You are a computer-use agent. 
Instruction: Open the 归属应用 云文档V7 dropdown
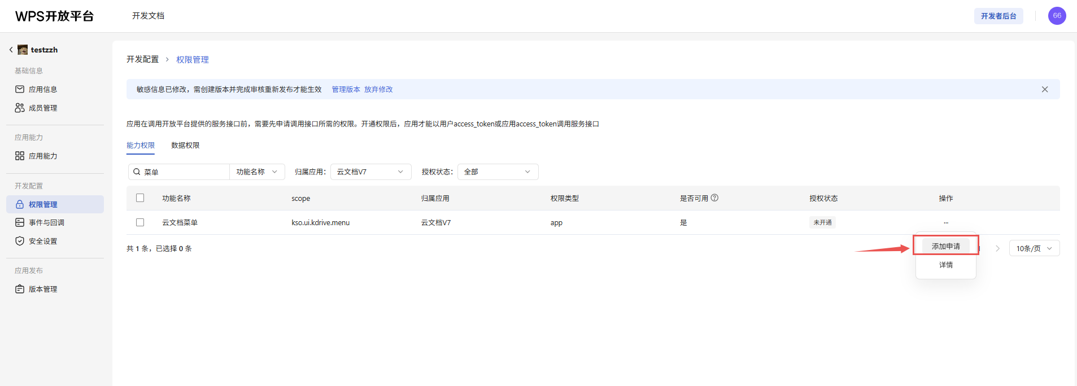(x=370, y=172)
